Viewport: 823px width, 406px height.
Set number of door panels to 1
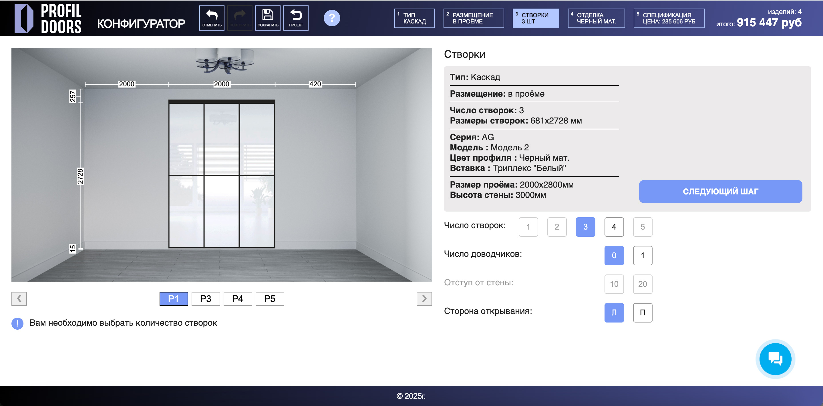pyautogui.click(x=528, y=227)
